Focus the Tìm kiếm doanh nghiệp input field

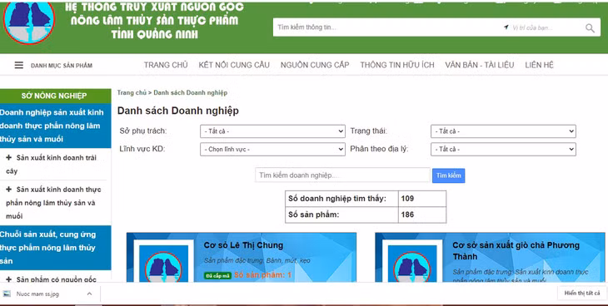(x=343, y=175)
